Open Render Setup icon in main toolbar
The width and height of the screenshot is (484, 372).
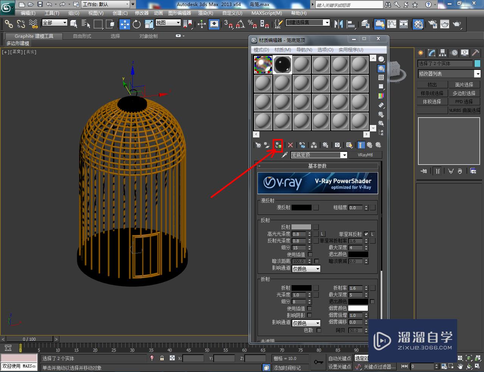[x=432, y=24]
